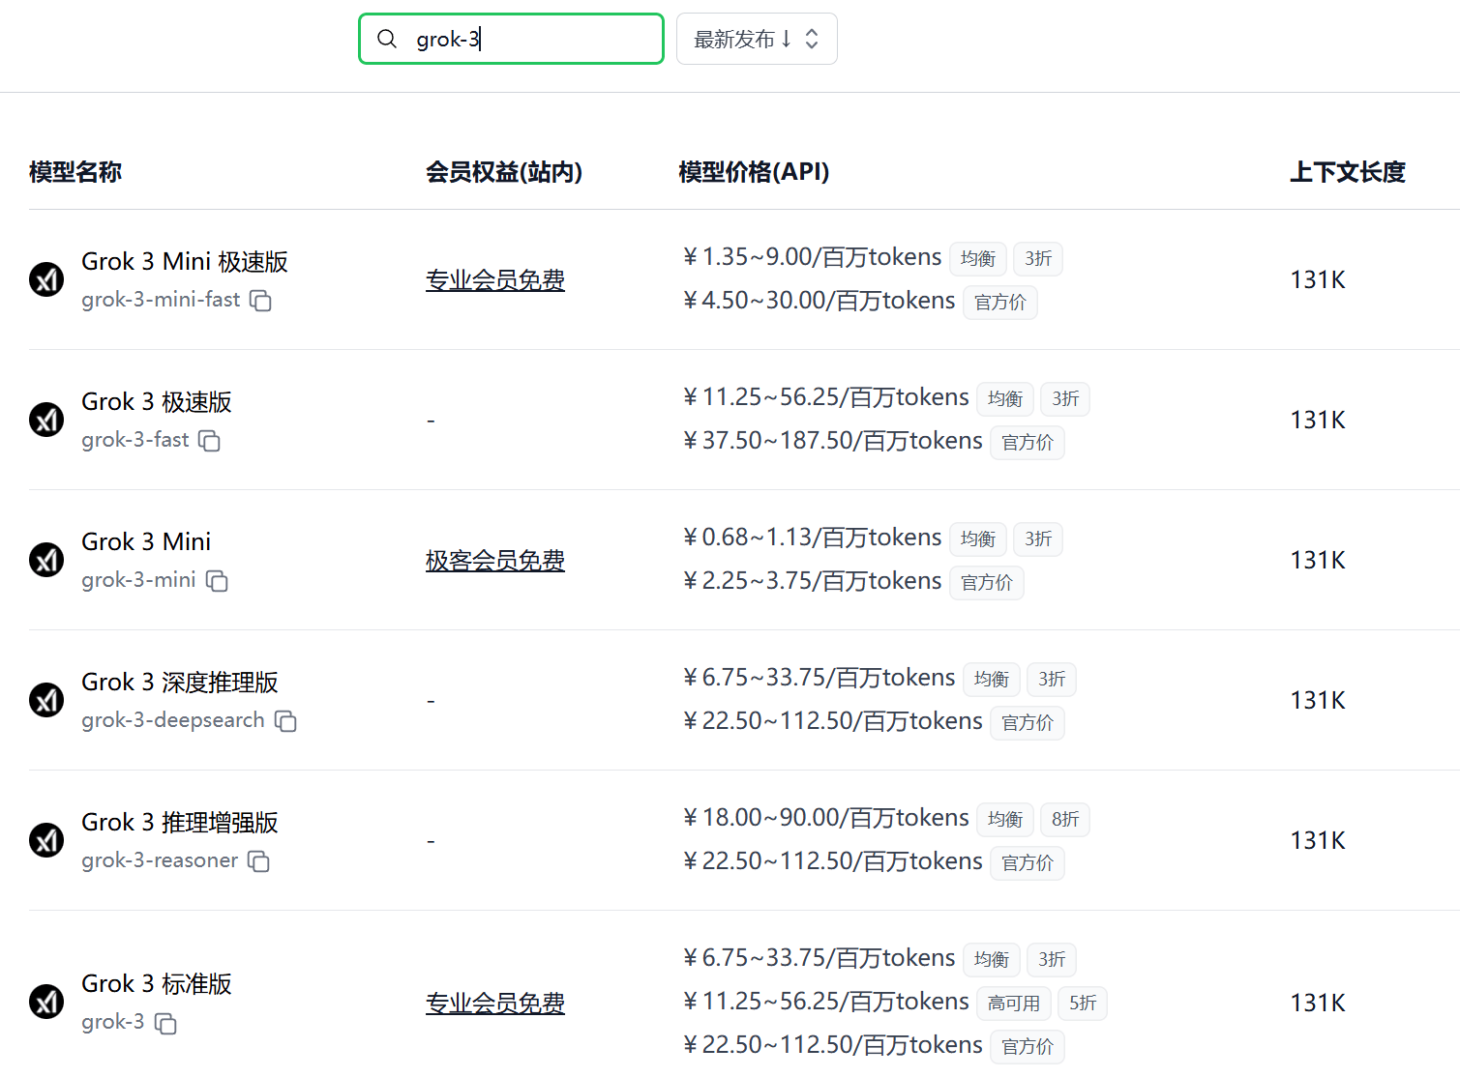
Task: Click the ¥18.00~90.00/百万tokens price
Action: click(825, 818)
